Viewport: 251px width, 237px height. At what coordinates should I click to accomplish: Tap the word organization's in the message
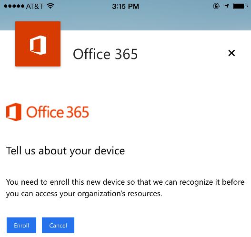pyautogui.click(x=101, y=194)
